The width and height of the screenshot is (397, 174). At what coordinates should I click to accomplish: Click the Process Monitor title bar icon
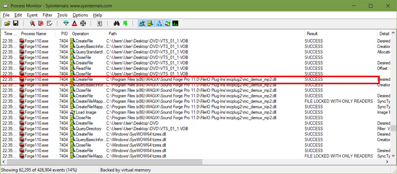(x=6, y=6)
